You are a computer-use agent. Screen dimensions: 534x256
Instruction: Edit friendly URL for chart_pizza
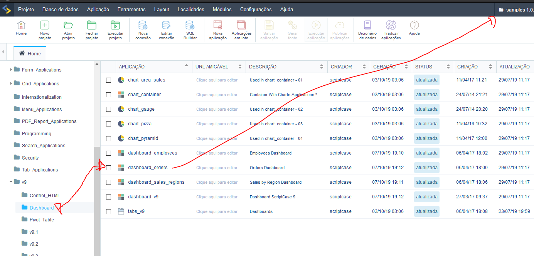tap(217, 124)
